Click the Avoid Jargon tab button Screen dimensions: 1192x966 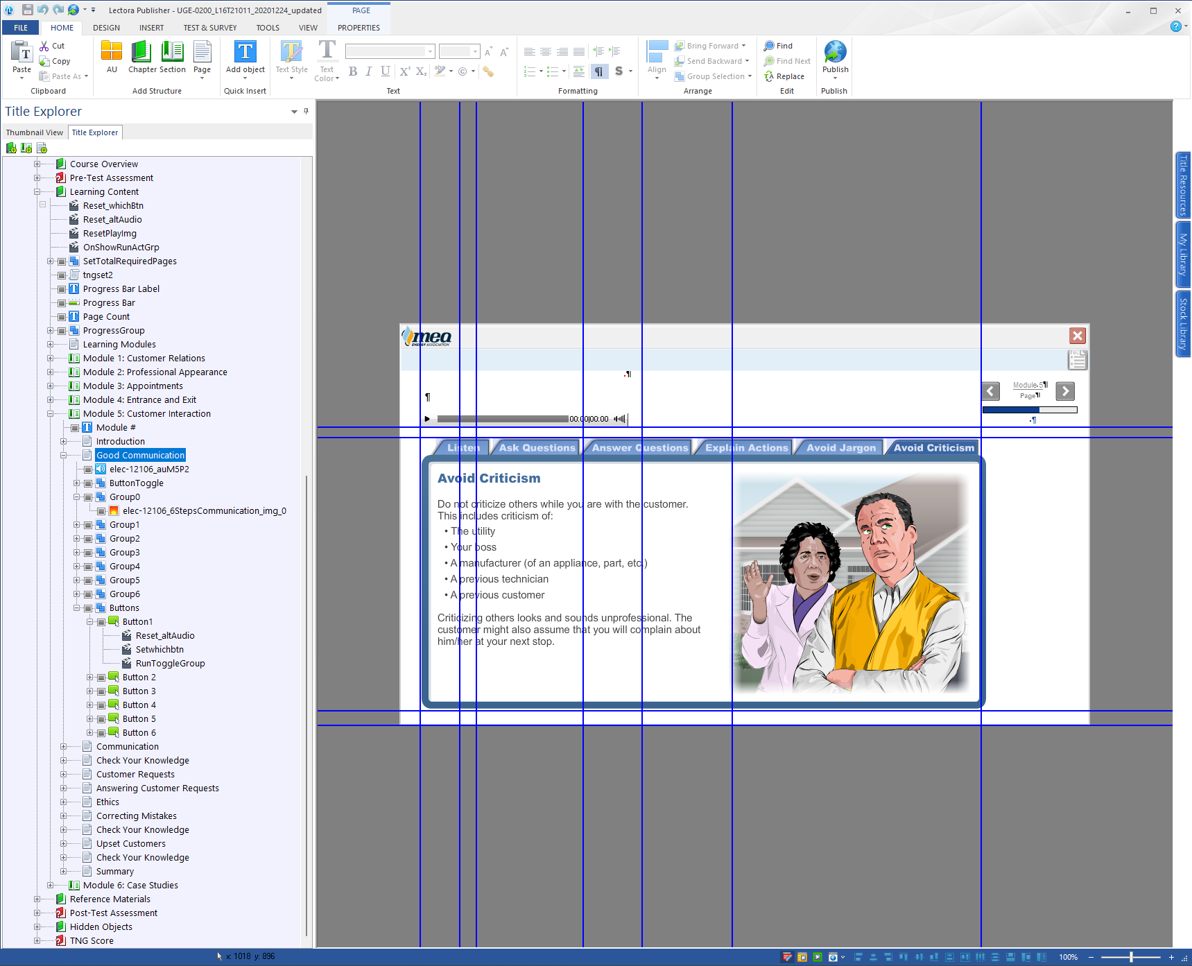(840, 448)
